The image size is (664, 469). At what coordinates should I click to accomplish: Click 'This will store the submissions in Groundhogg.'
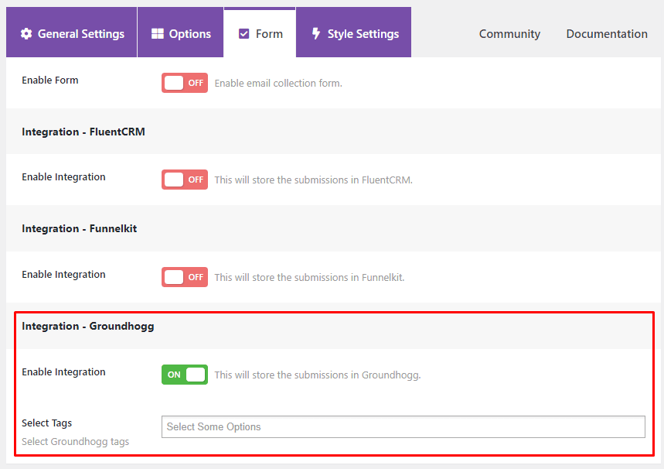coord(318,375)
